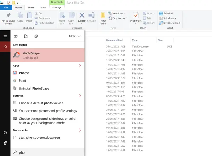Sort by Type column header
Image resolution: width=212 pixels, height=156 pixels.
coord(135,40)
